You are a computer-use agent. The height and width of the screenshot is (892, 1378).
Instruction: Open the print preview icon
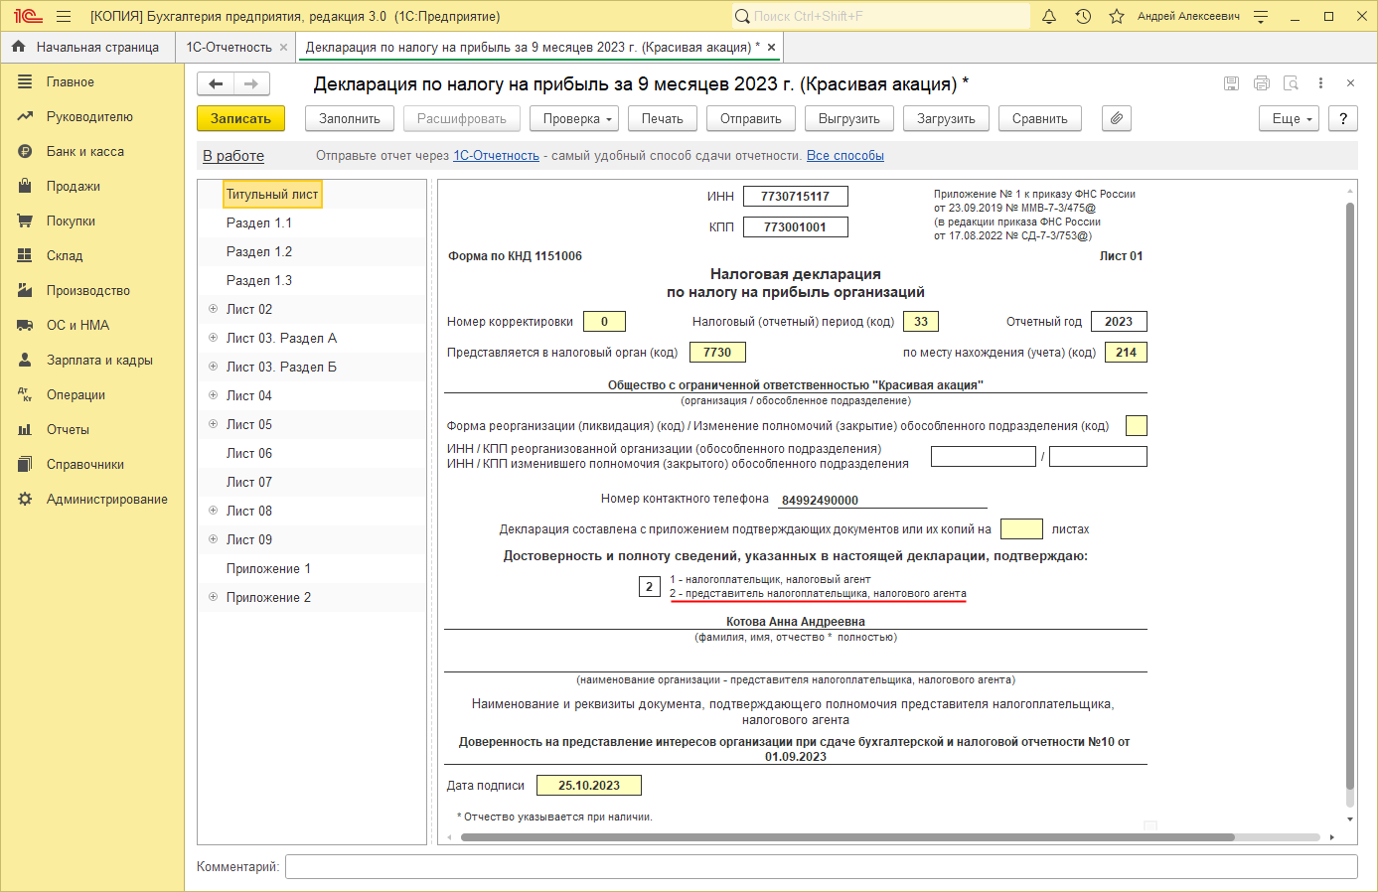coord(1291,83)
